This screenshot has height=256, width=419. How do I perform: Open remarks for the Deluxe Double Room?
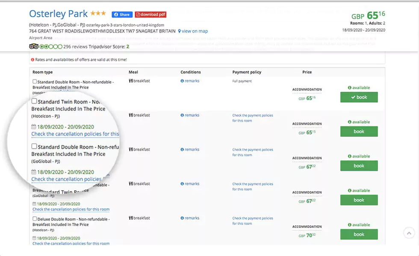[x=190, y=218]
